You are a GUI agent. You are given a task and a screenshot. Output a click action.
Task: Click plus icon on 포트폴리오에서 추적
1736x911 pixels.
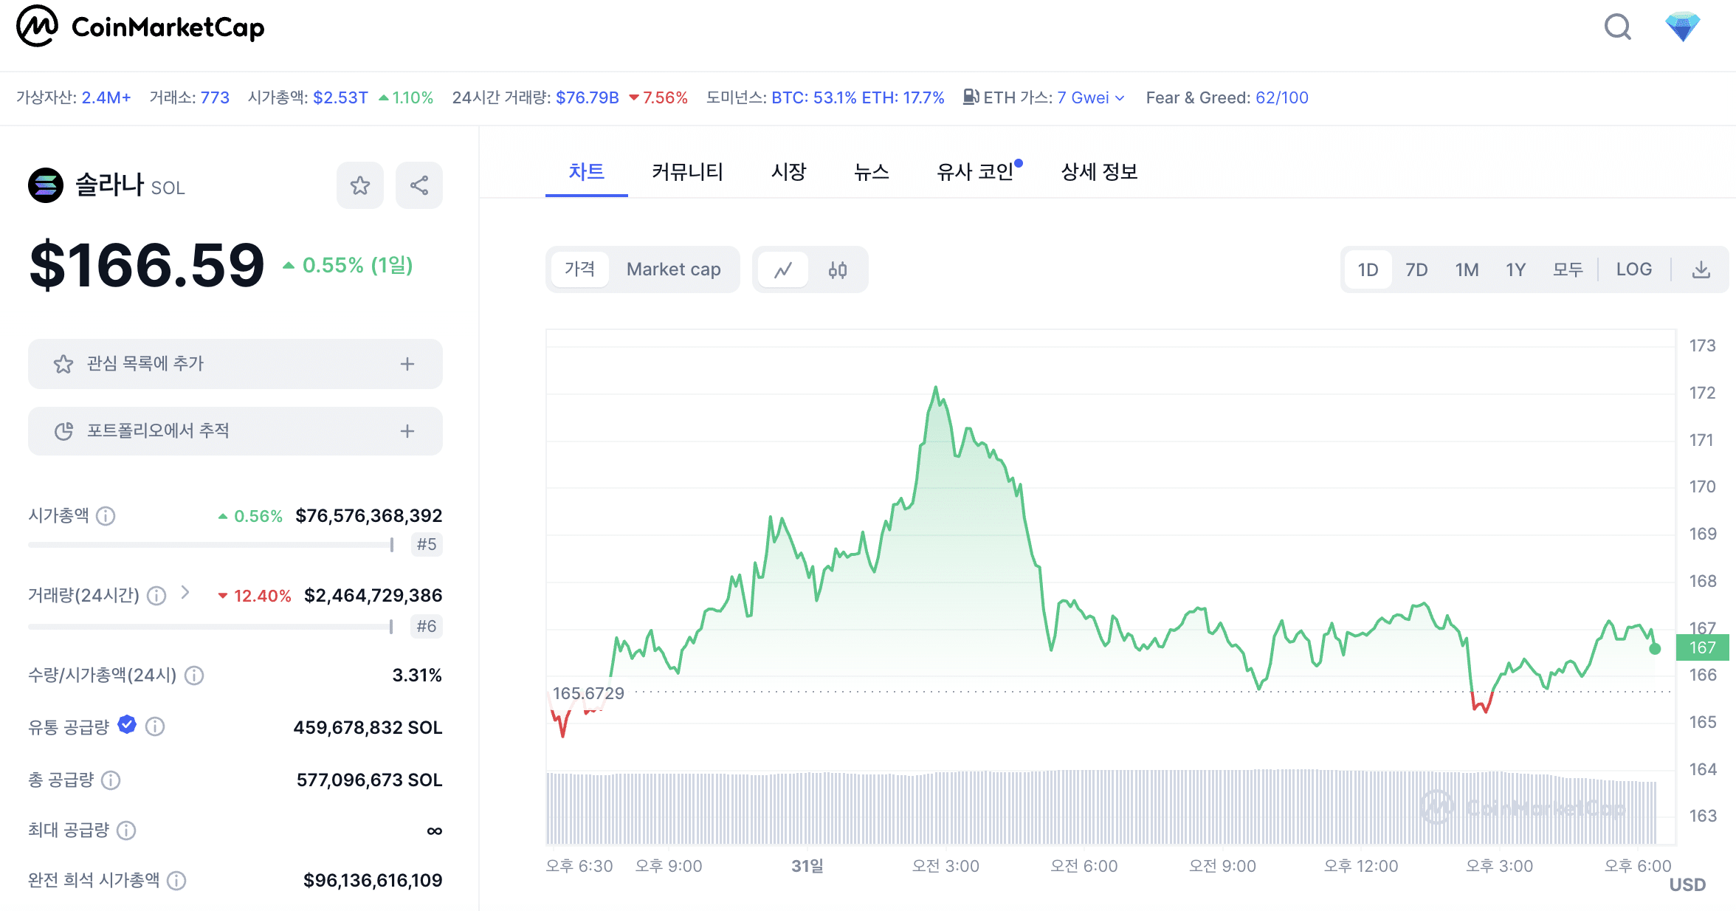pyautogui.click(x=407, y=431)
